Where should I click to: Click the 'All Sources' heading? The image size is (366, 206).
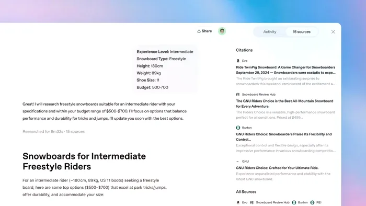(246, 192)
